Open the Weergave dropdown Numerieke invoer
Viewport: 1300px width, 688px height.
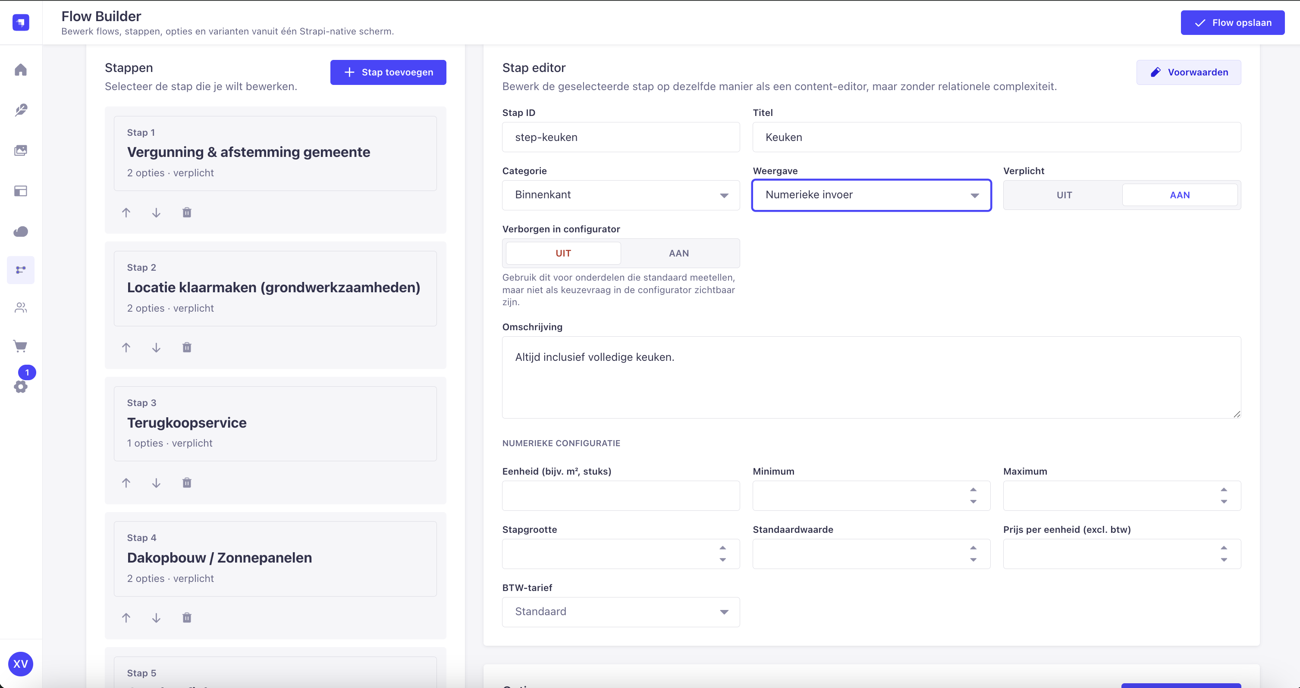(x=872, y=195)
